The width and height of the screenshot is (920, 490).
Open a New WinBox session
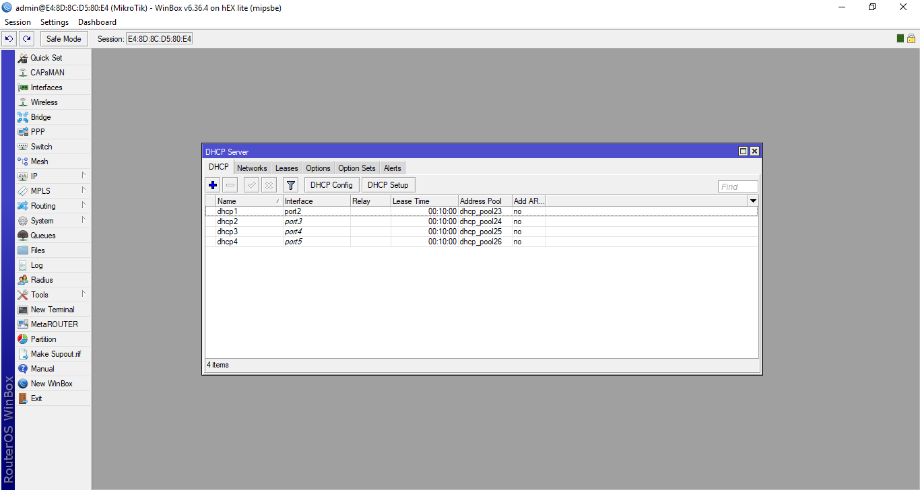[51, 384]
